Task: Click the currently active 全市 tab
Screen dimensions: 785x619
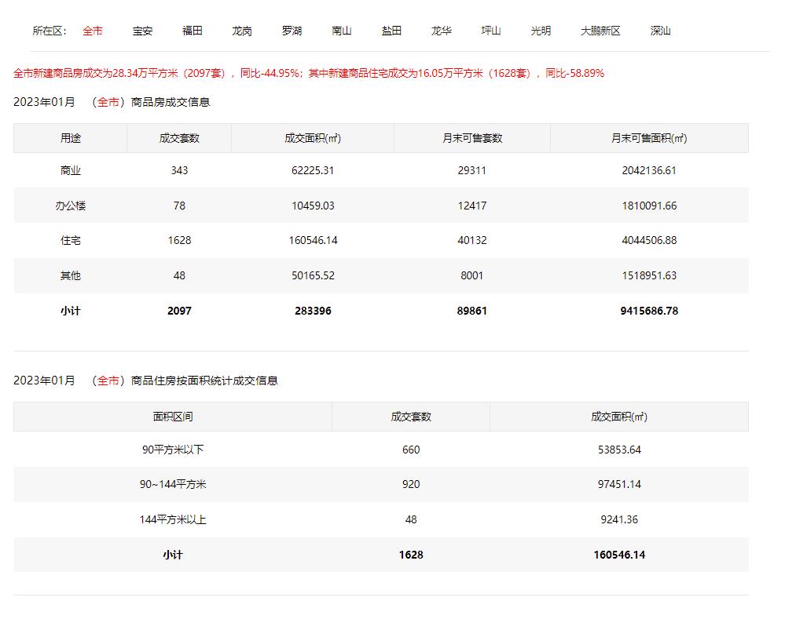Action: pos(93,31)
